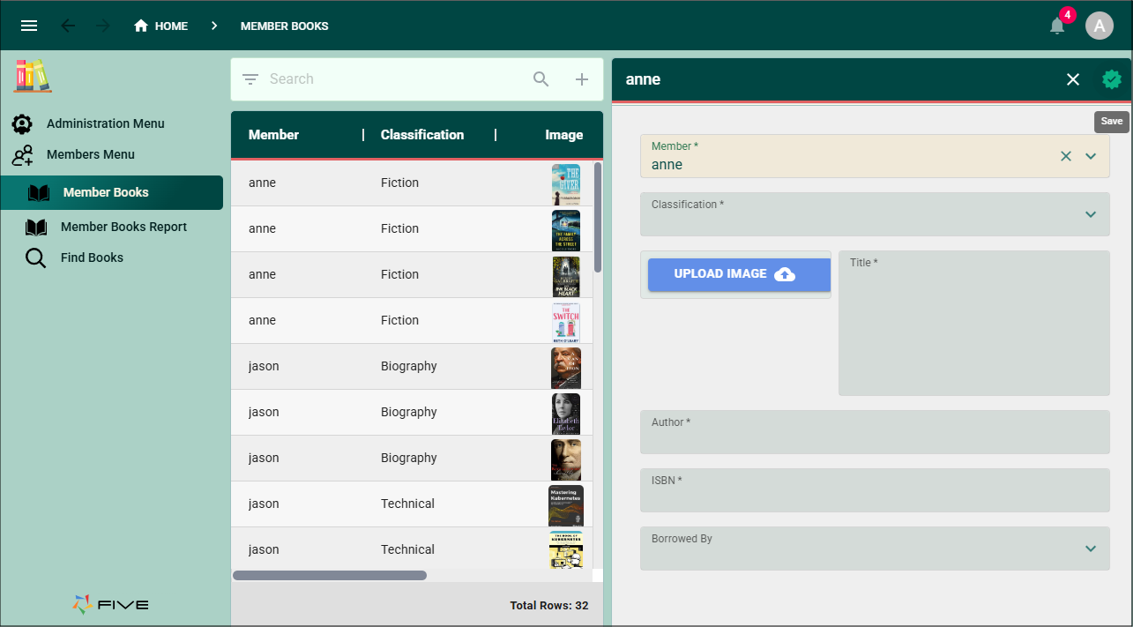Go to HOME breadcrumb
Image resolution: width=1133 pixels, height=627 pixels.
[x=171, y=26]
